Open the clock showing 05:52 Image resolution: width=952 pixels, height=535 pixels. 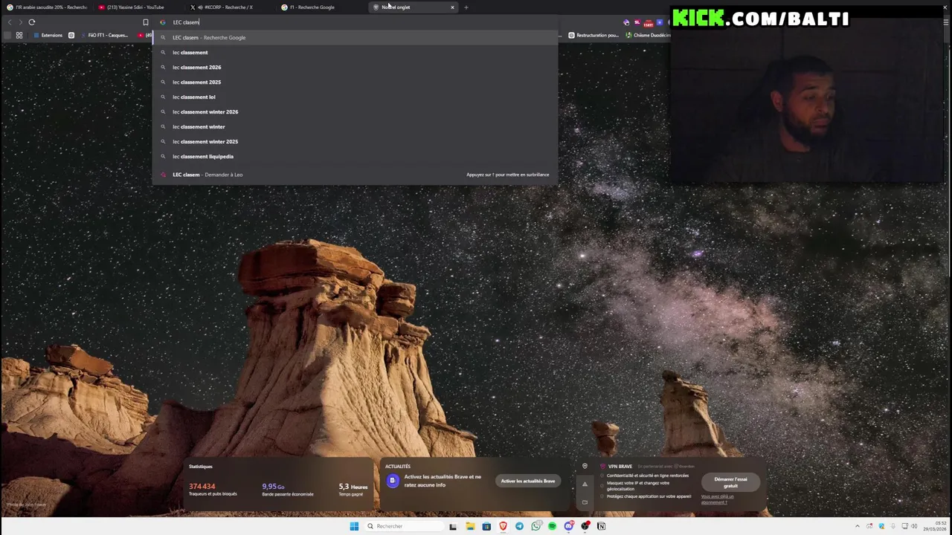pos(936,526)
